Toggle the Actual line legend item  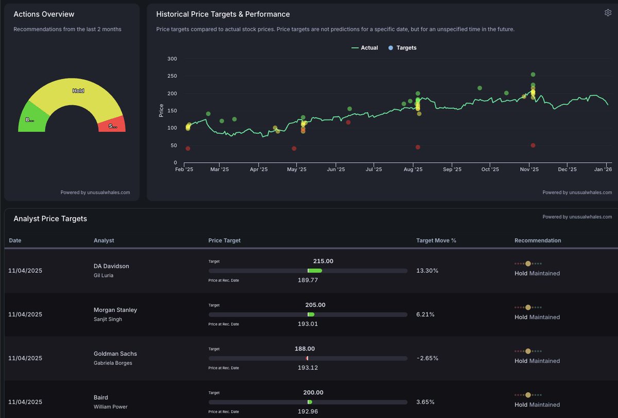coord(365,48)
